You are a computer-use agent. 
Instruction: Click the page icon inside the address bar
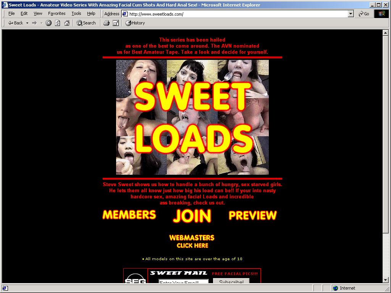click(x=125, y=14)
